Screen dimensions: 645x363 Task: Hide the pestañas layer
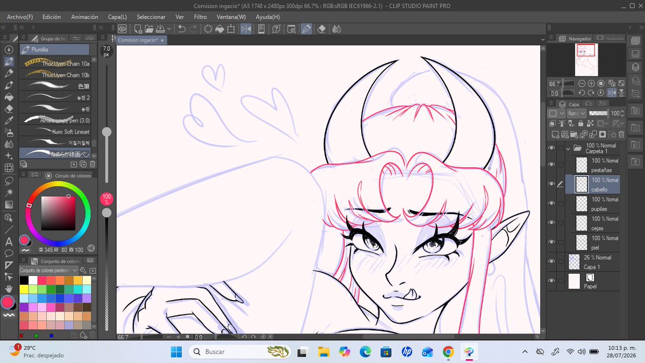click(551, 165)
